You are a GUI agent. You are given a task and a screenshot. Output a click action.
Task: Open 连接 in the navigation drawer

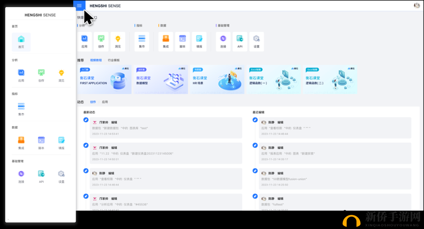pyautogui.click(x=21, y=177)
